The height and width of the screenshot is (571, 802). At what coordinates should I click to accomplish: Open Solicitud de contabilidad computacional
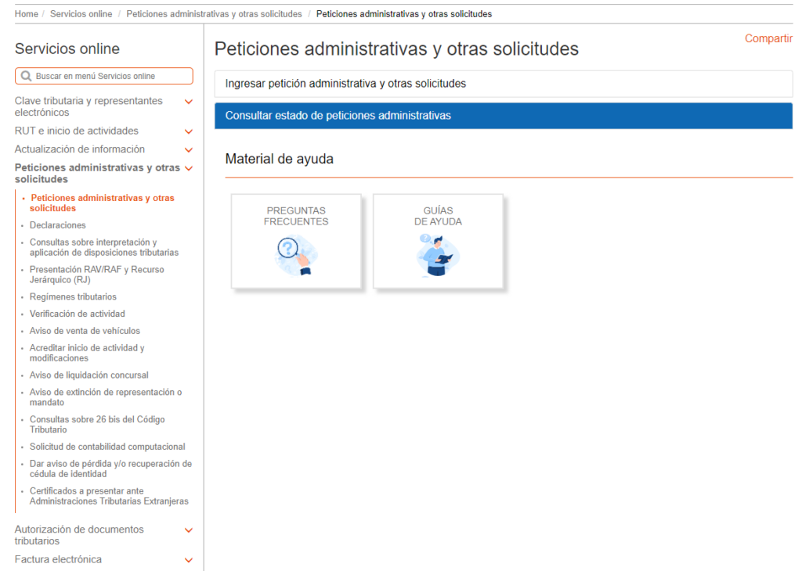coord(107,447)
